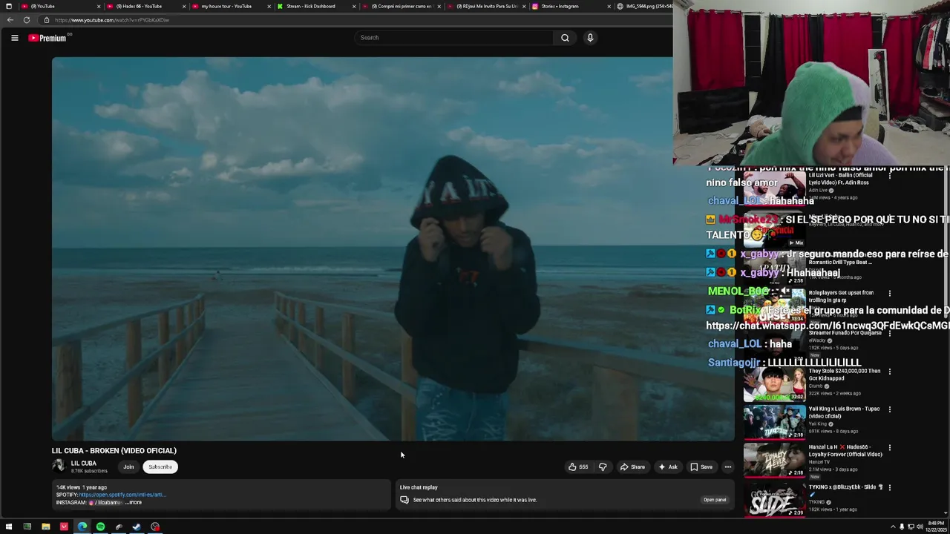Open Microsoft Edge taskbar icon
The width and height of the screenshot is (950, 534).
tap(82, 527)
